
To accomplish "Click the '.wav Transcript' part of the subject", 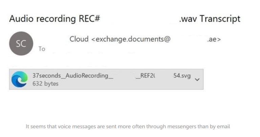I will point(210,19).
